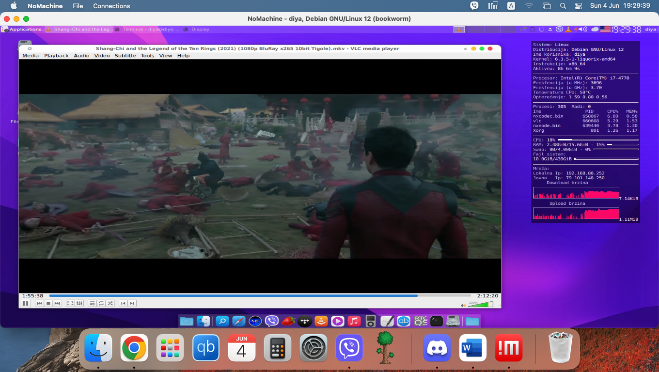
Task: Open diya user menu in Debian panel
Action: point(650,29)
